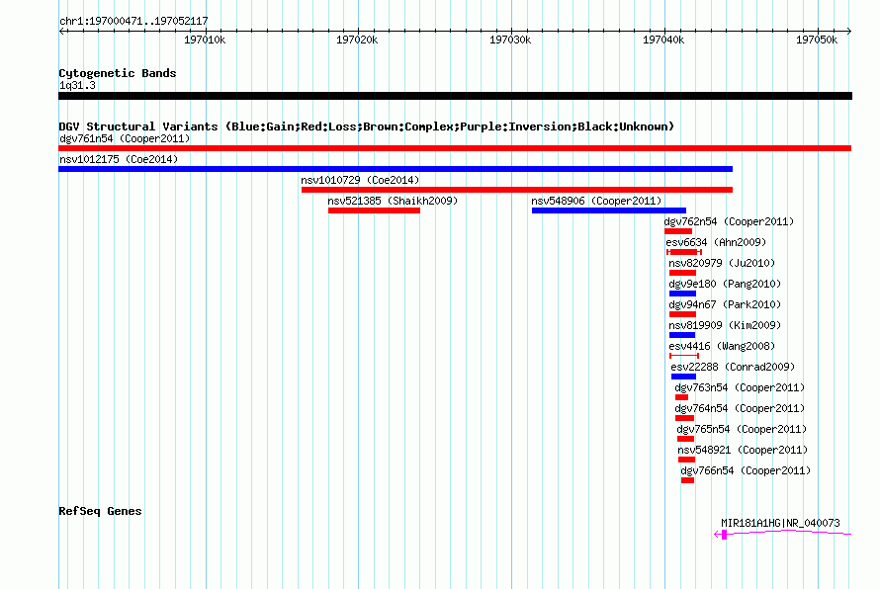Click the 197030k ruler tick label
880x589 pixels.
pyautogui.click(x=510, y=40)
